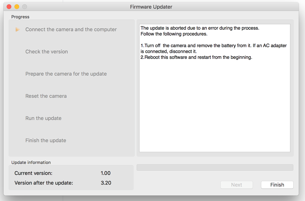Select the 'Run the update' step
Viewport: 305px width, 201px height.
pos(43,118)
